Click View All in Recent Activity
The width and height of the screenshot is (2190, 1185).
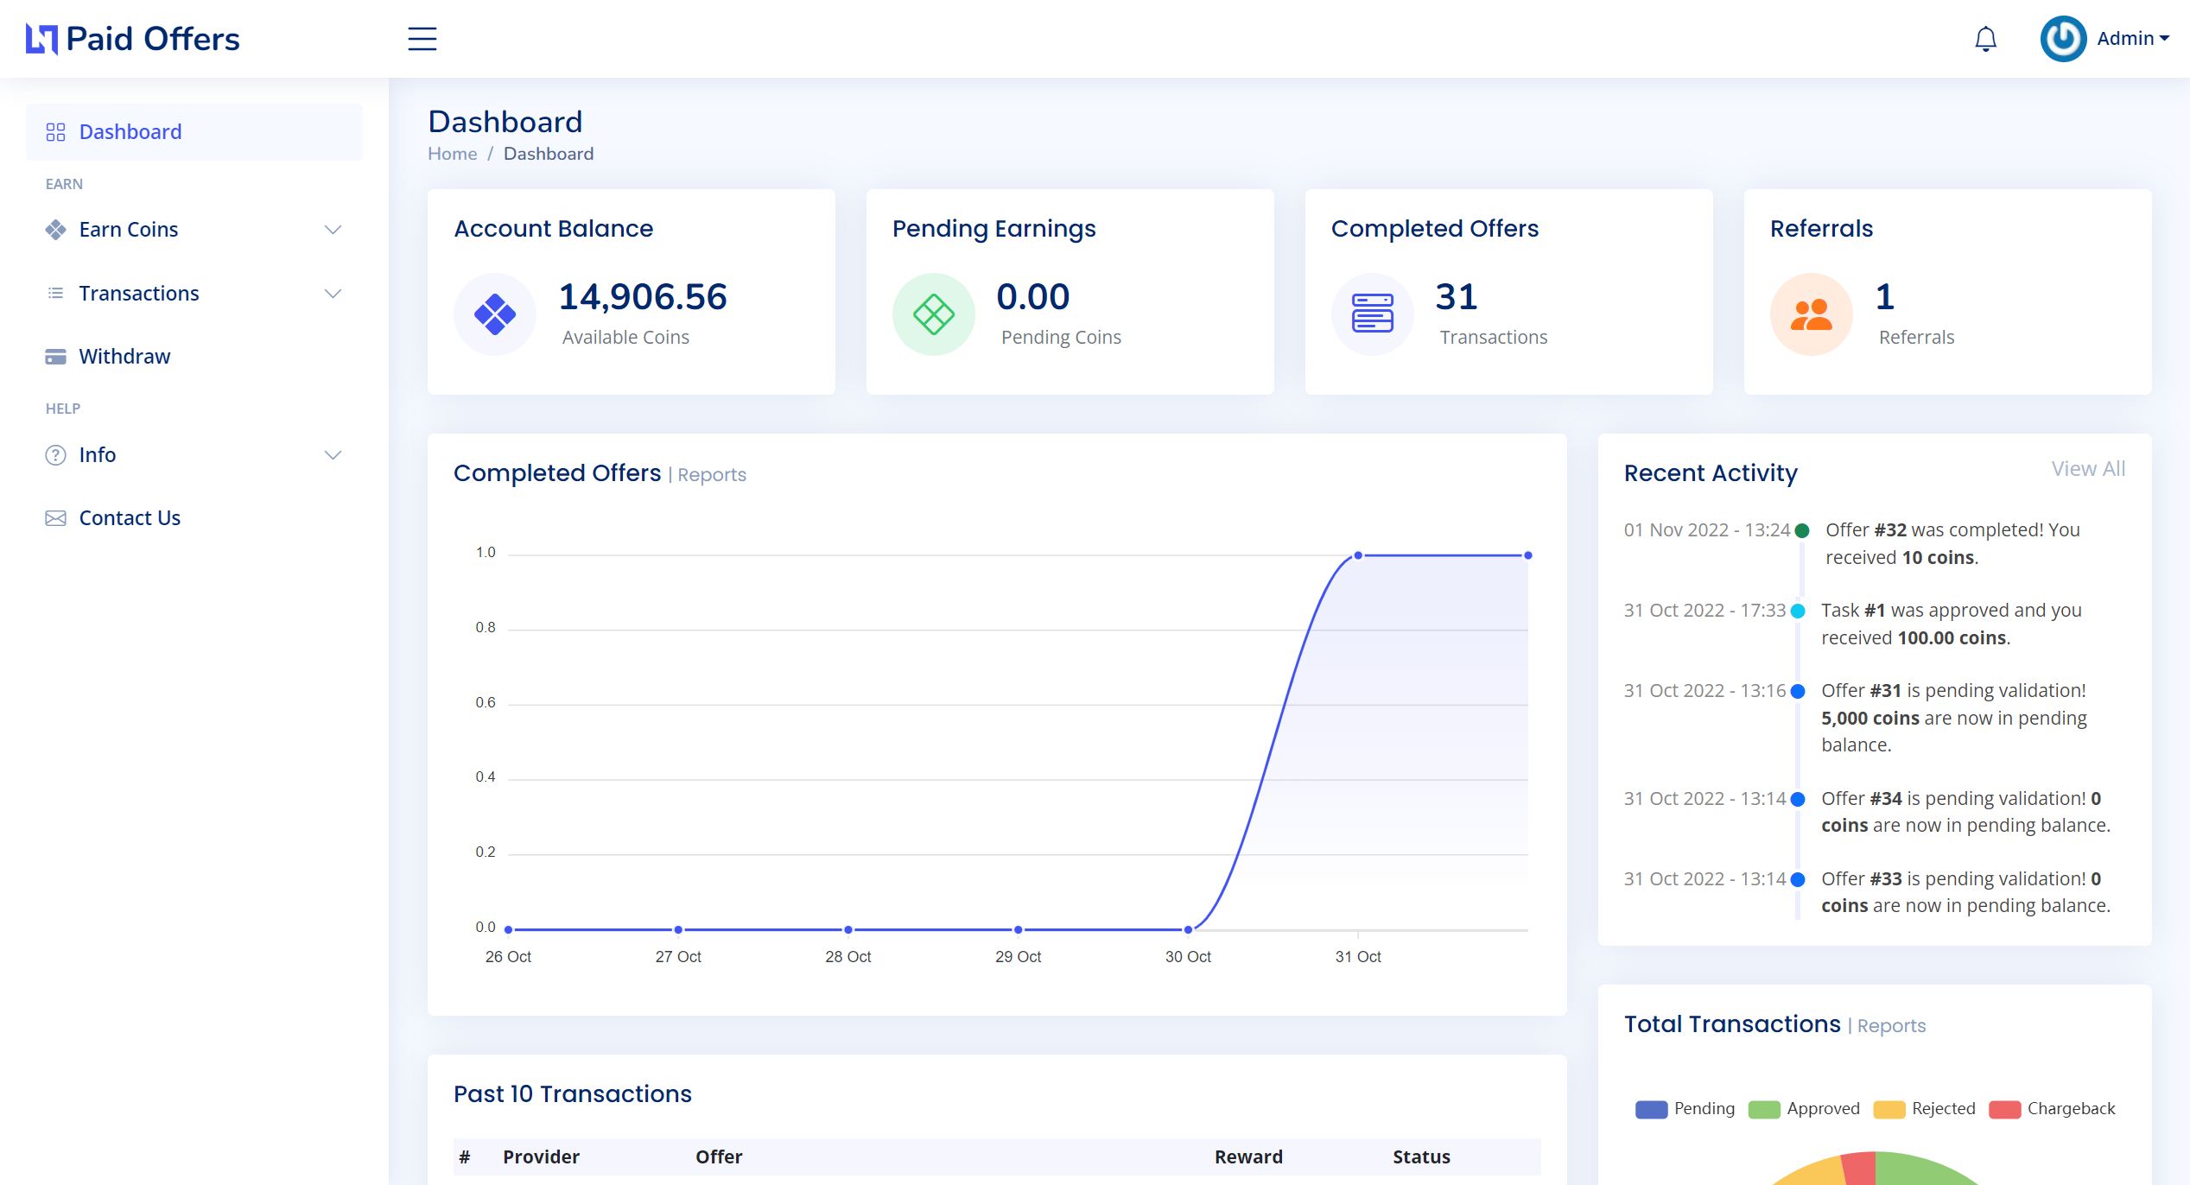pyautogui.click(x=2087, y=469)
